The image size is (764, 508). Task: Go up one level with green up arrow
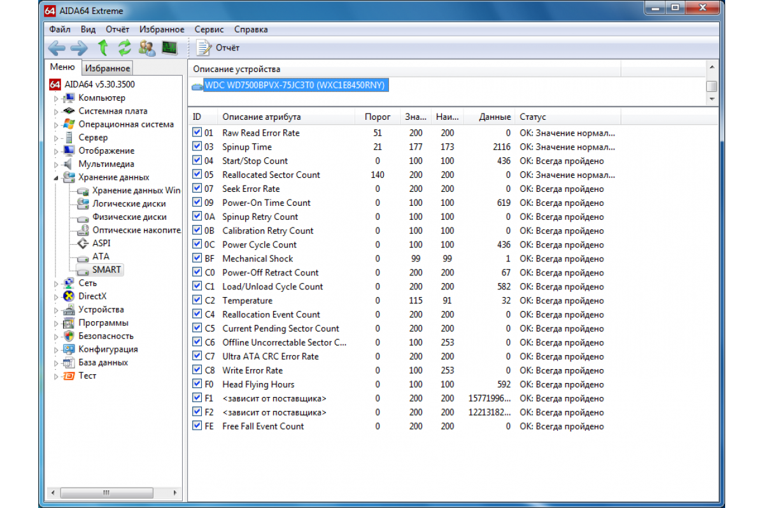coord(103,48)
